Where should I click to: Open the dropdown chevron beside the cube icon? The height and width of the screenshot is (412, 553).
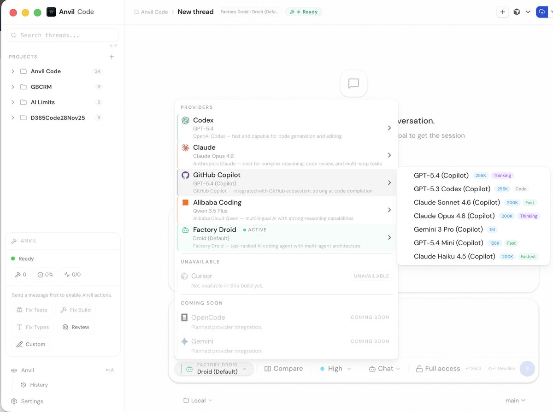point(528,12)
